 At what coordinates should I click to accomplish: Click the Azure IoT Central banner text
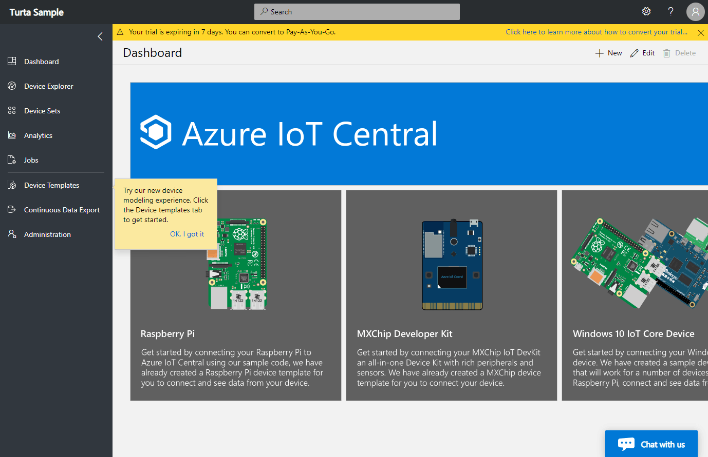[310, 134]
